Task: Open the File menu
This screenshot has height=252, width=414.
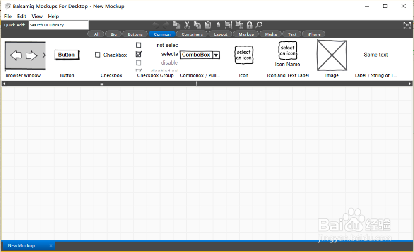Action: 7,17
